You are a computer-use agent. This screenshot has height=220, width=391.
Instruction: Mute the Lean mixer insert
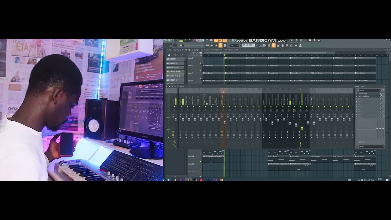(301, 107)
